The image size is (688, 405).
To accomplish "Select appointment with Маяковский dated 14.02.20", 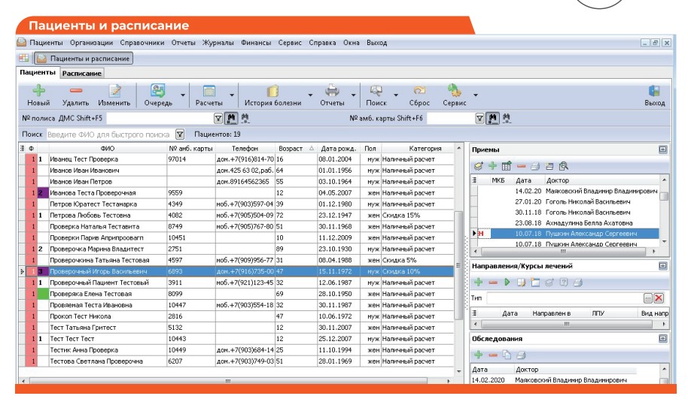I will tap(572, 192).
